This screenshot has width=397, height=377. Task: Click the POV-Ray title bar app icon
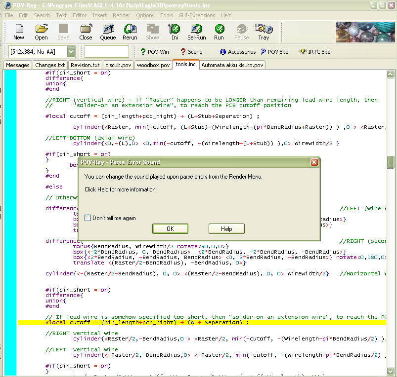click(7, 5)
